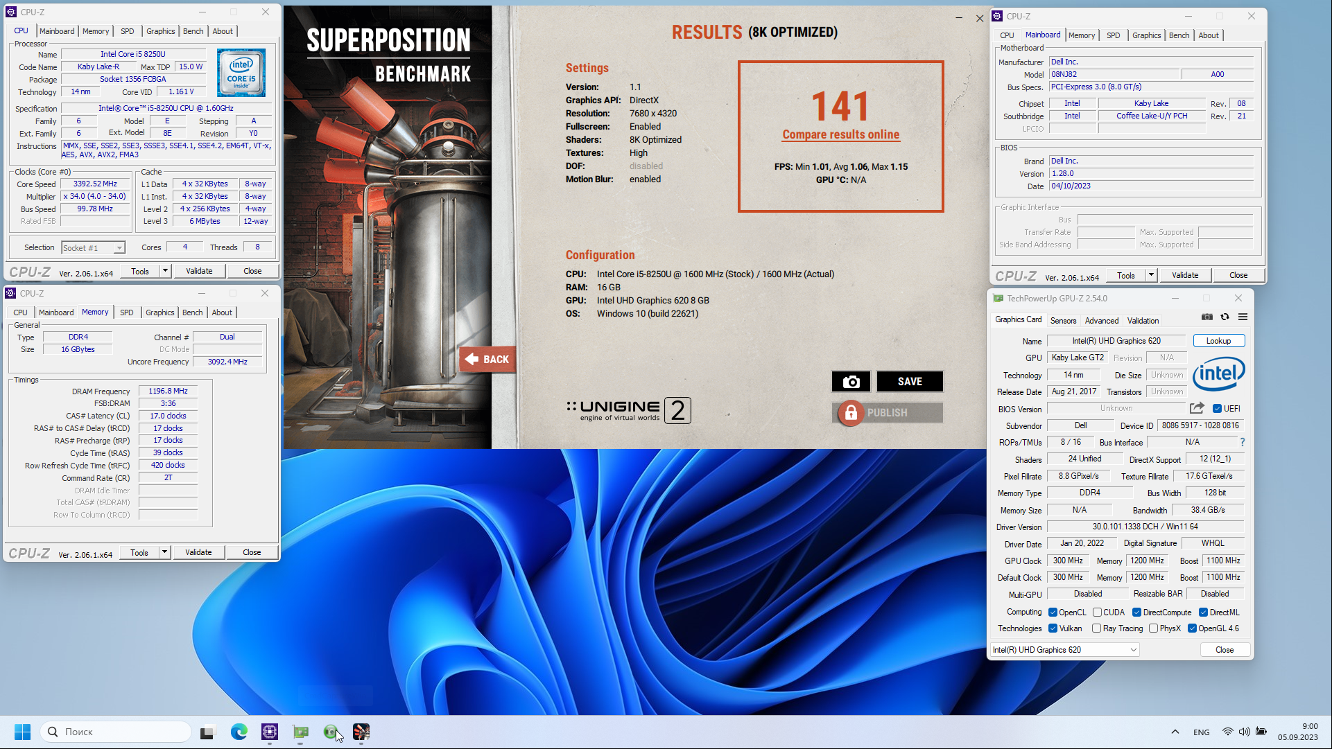Click the ENG language indicator
Screen dimensions: 1332x749
1202,732
